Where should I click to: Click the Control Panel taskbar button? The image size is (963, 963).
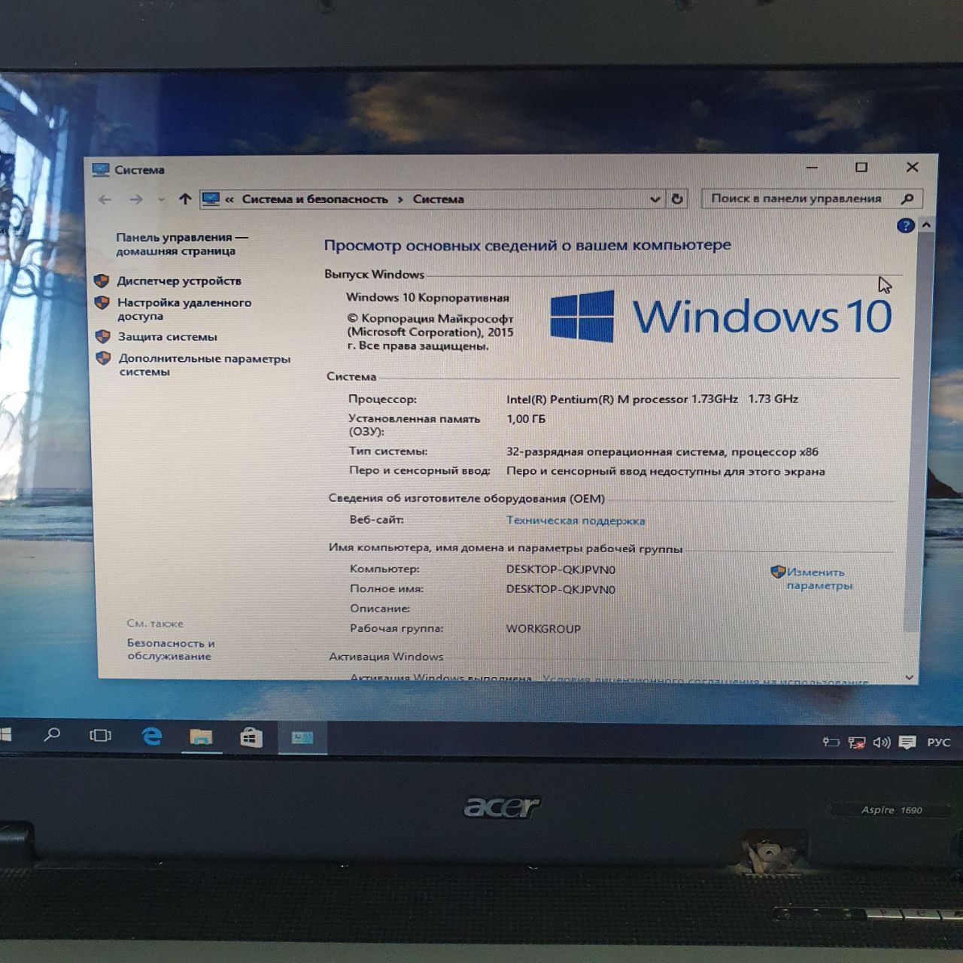[x=302, y=738]
